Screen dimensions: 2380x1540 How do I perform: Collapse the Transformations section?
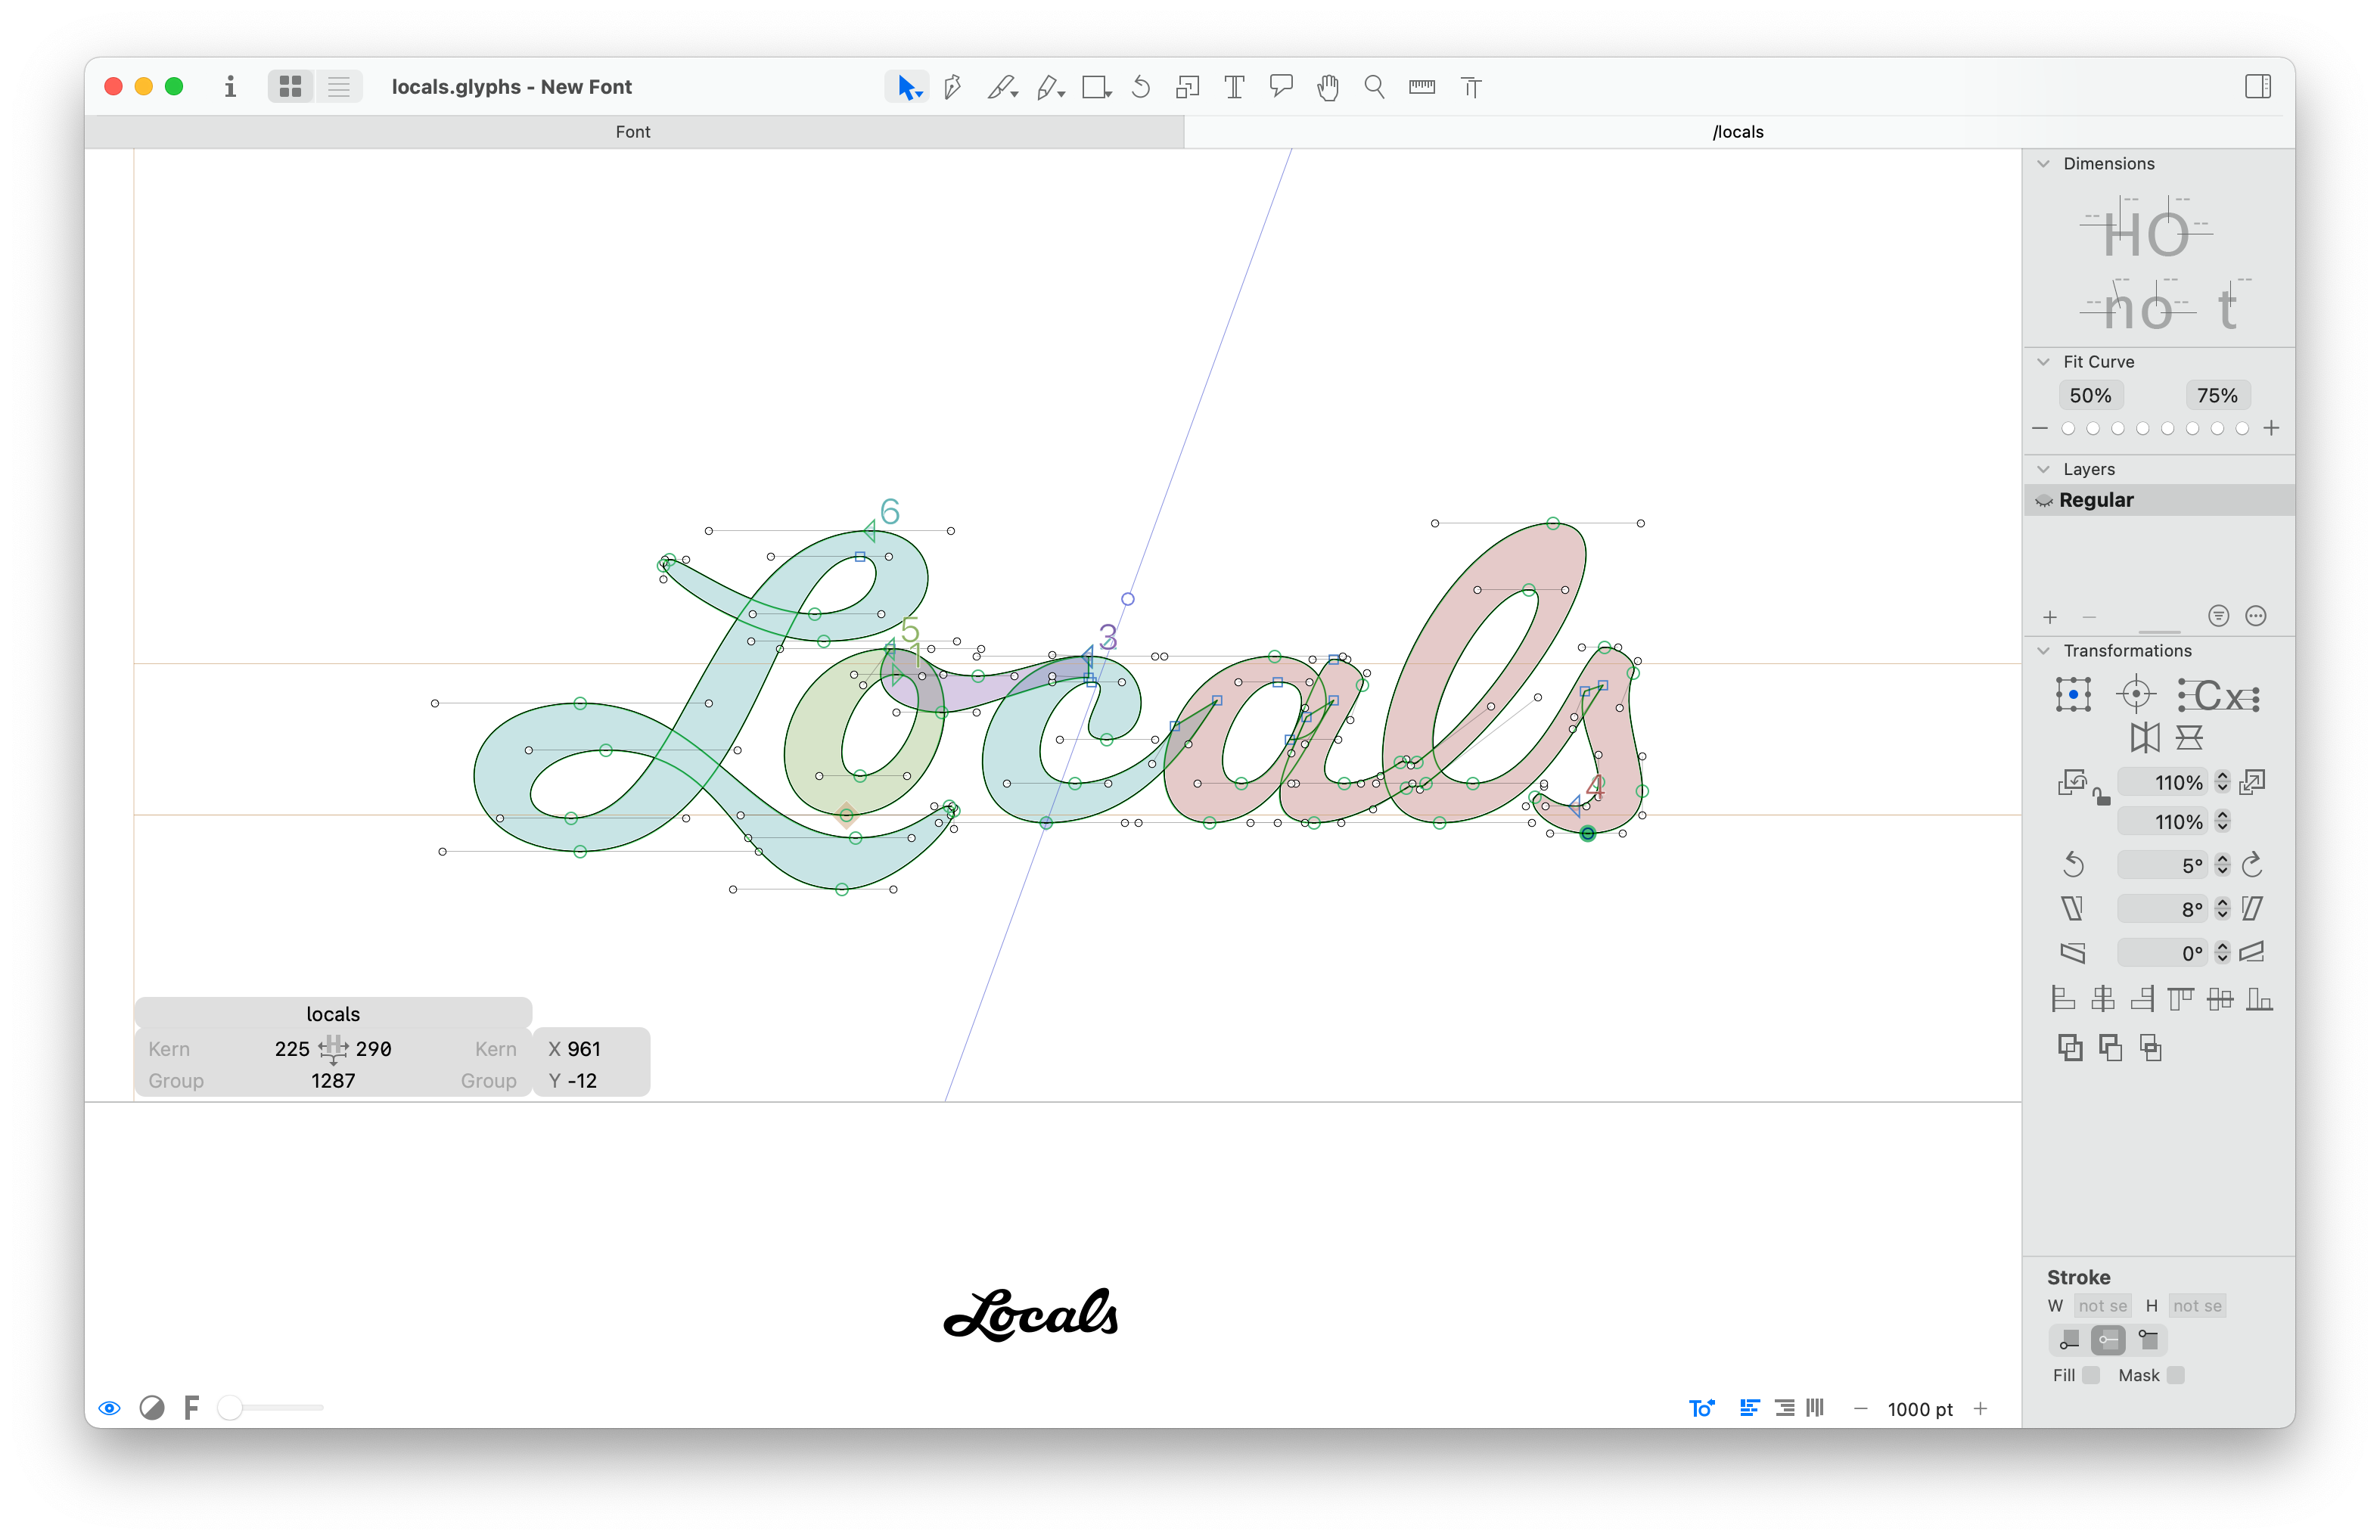[x=2043, y=651]
